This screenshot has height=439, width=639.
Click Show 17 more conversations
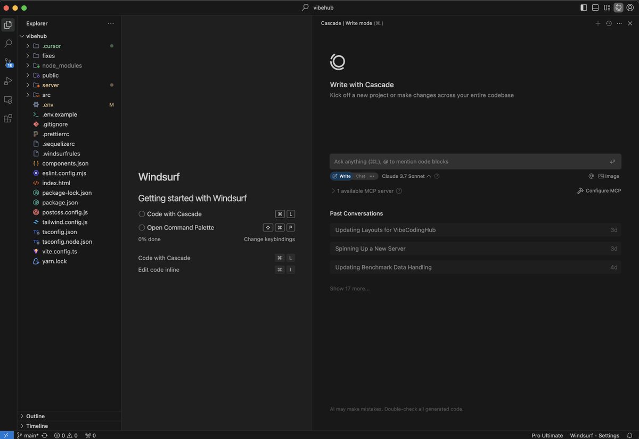(x=349, y=288)
